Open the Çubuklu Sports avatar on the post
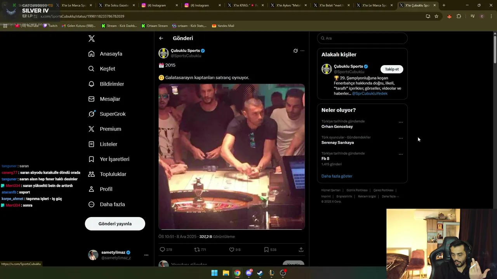497x279 pixels. point(163,53)
